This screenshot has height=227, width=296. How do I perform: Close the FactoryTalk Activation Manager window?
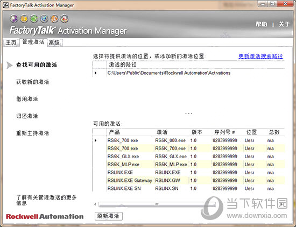(286, 4)
